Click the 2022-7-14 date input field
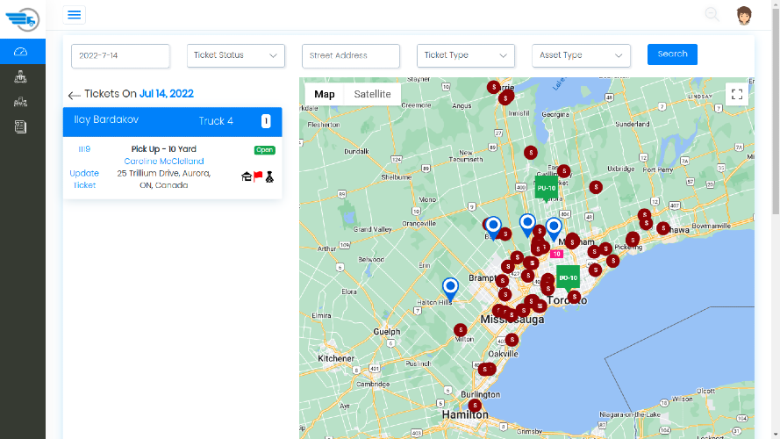The height and width of the screenshot is (439, 780). click(120, 55)
